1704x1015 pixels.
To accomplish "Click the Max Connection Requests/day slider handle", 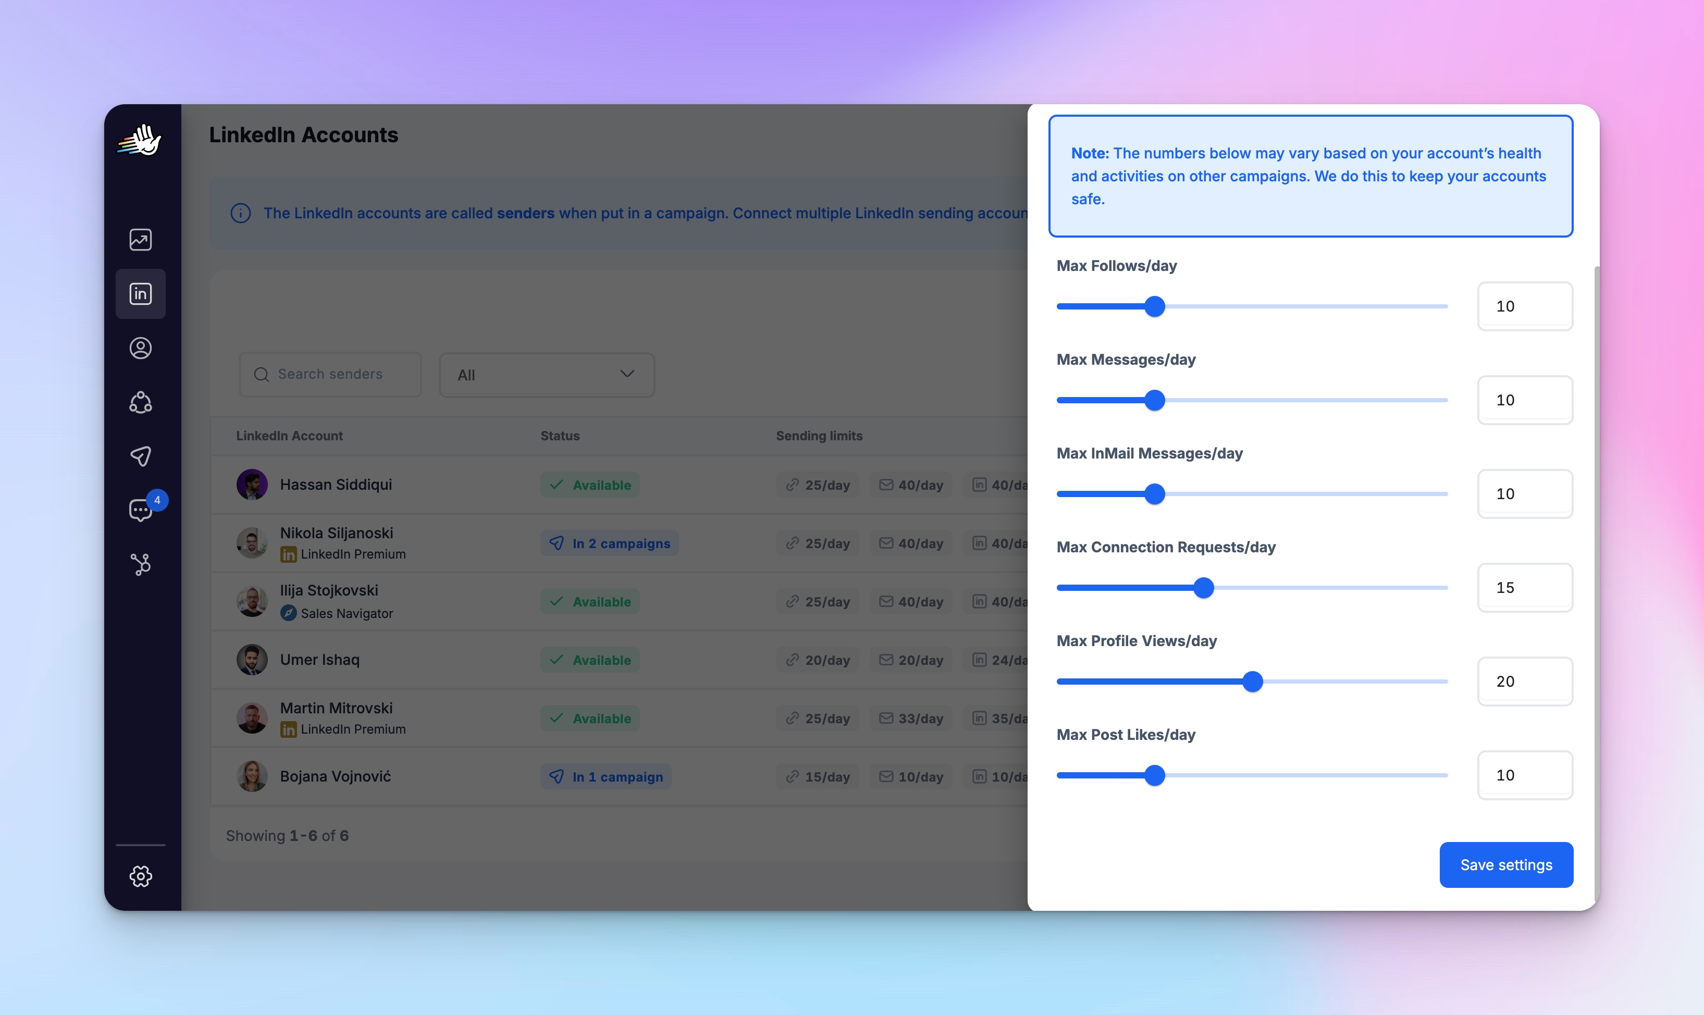I will pyautogui.click(x=1203, y=588).
